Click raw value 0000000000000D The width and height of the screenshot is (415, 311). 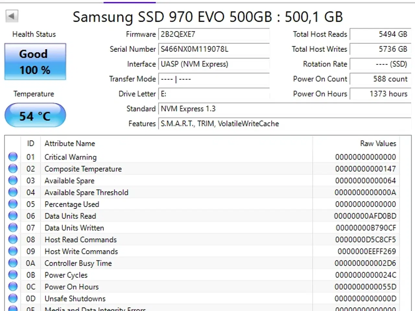click(x=365, y=299)
